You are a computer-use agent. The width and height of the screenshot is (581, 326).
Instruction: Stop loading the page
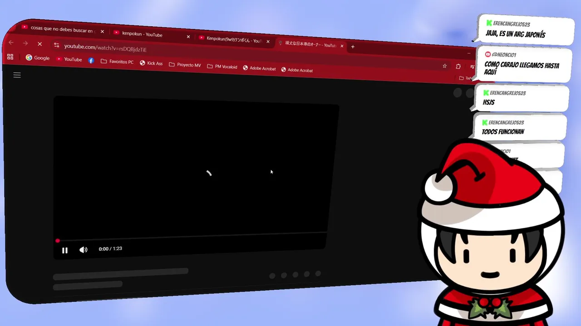(39, 44)
